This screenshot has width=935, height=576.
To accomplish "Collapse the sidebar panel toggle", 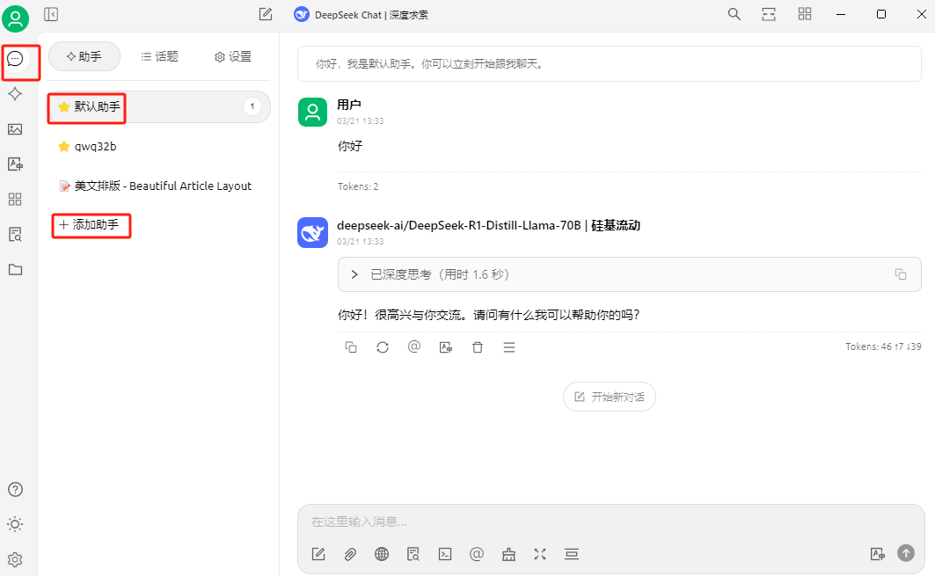I will (51, 14).
